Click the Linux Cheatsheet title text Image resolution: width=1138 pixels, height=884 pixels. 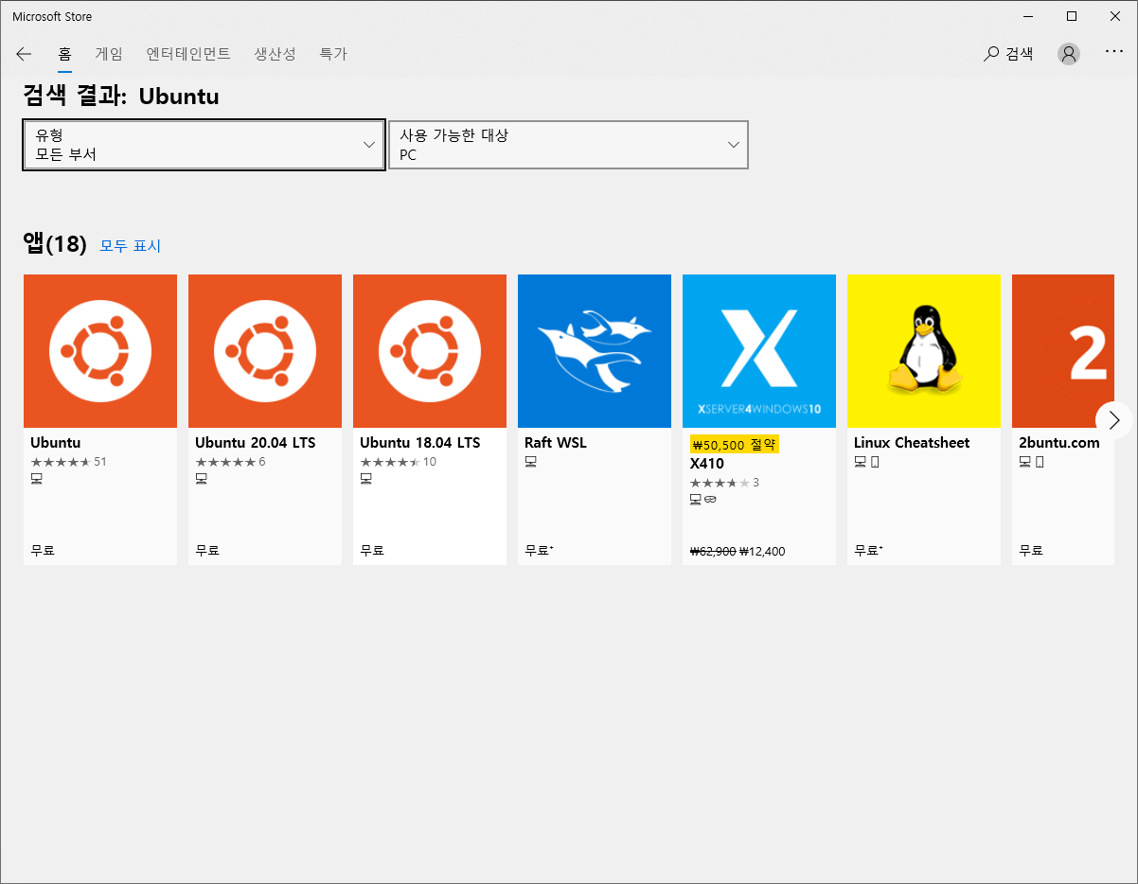[912, 442]
